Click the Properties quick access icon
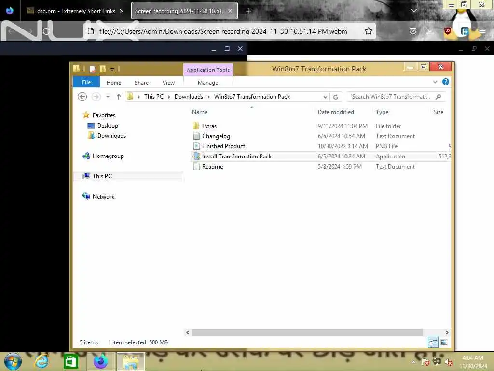 pos(92,69)
